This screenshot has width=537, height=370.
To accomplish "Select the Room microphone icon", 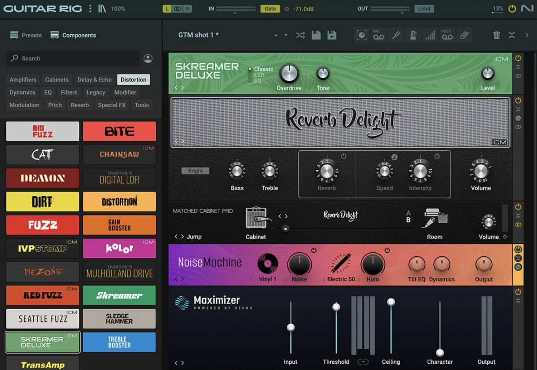I will pyautogui.click(x=435, y=218).
